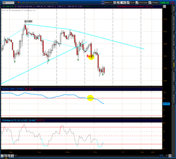
Task: Switch to the Trade side tab
Action: click(x=174, y=9)
